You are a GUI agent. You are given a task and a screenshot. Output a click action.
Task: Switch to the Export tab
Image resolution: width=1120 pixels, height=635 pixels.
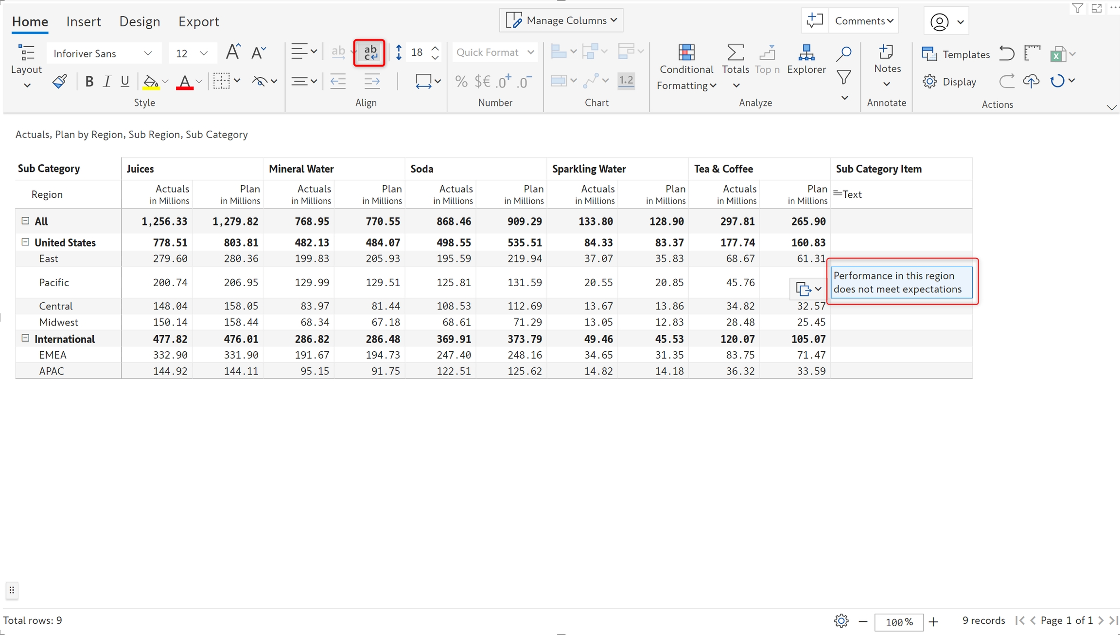[198, 21]
